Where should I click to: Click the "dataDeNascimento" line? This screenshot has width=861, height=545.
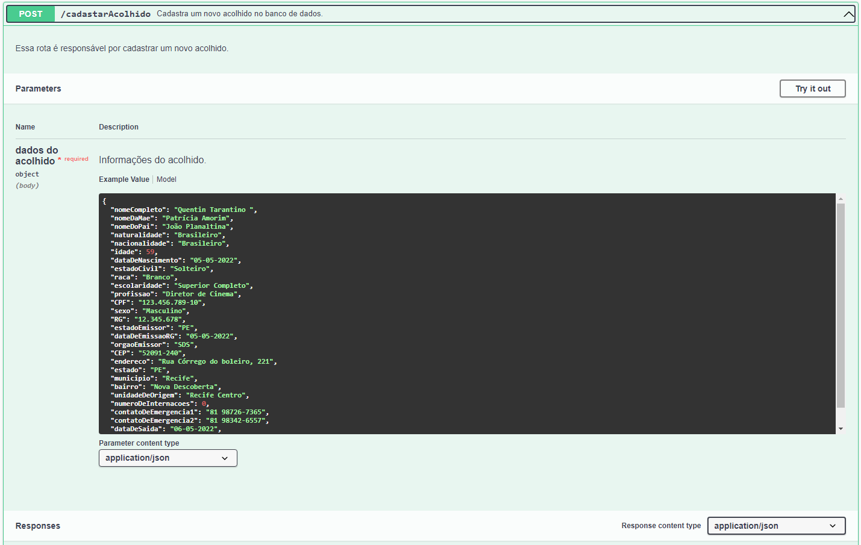pyautogui.click(x=176, y=260)
